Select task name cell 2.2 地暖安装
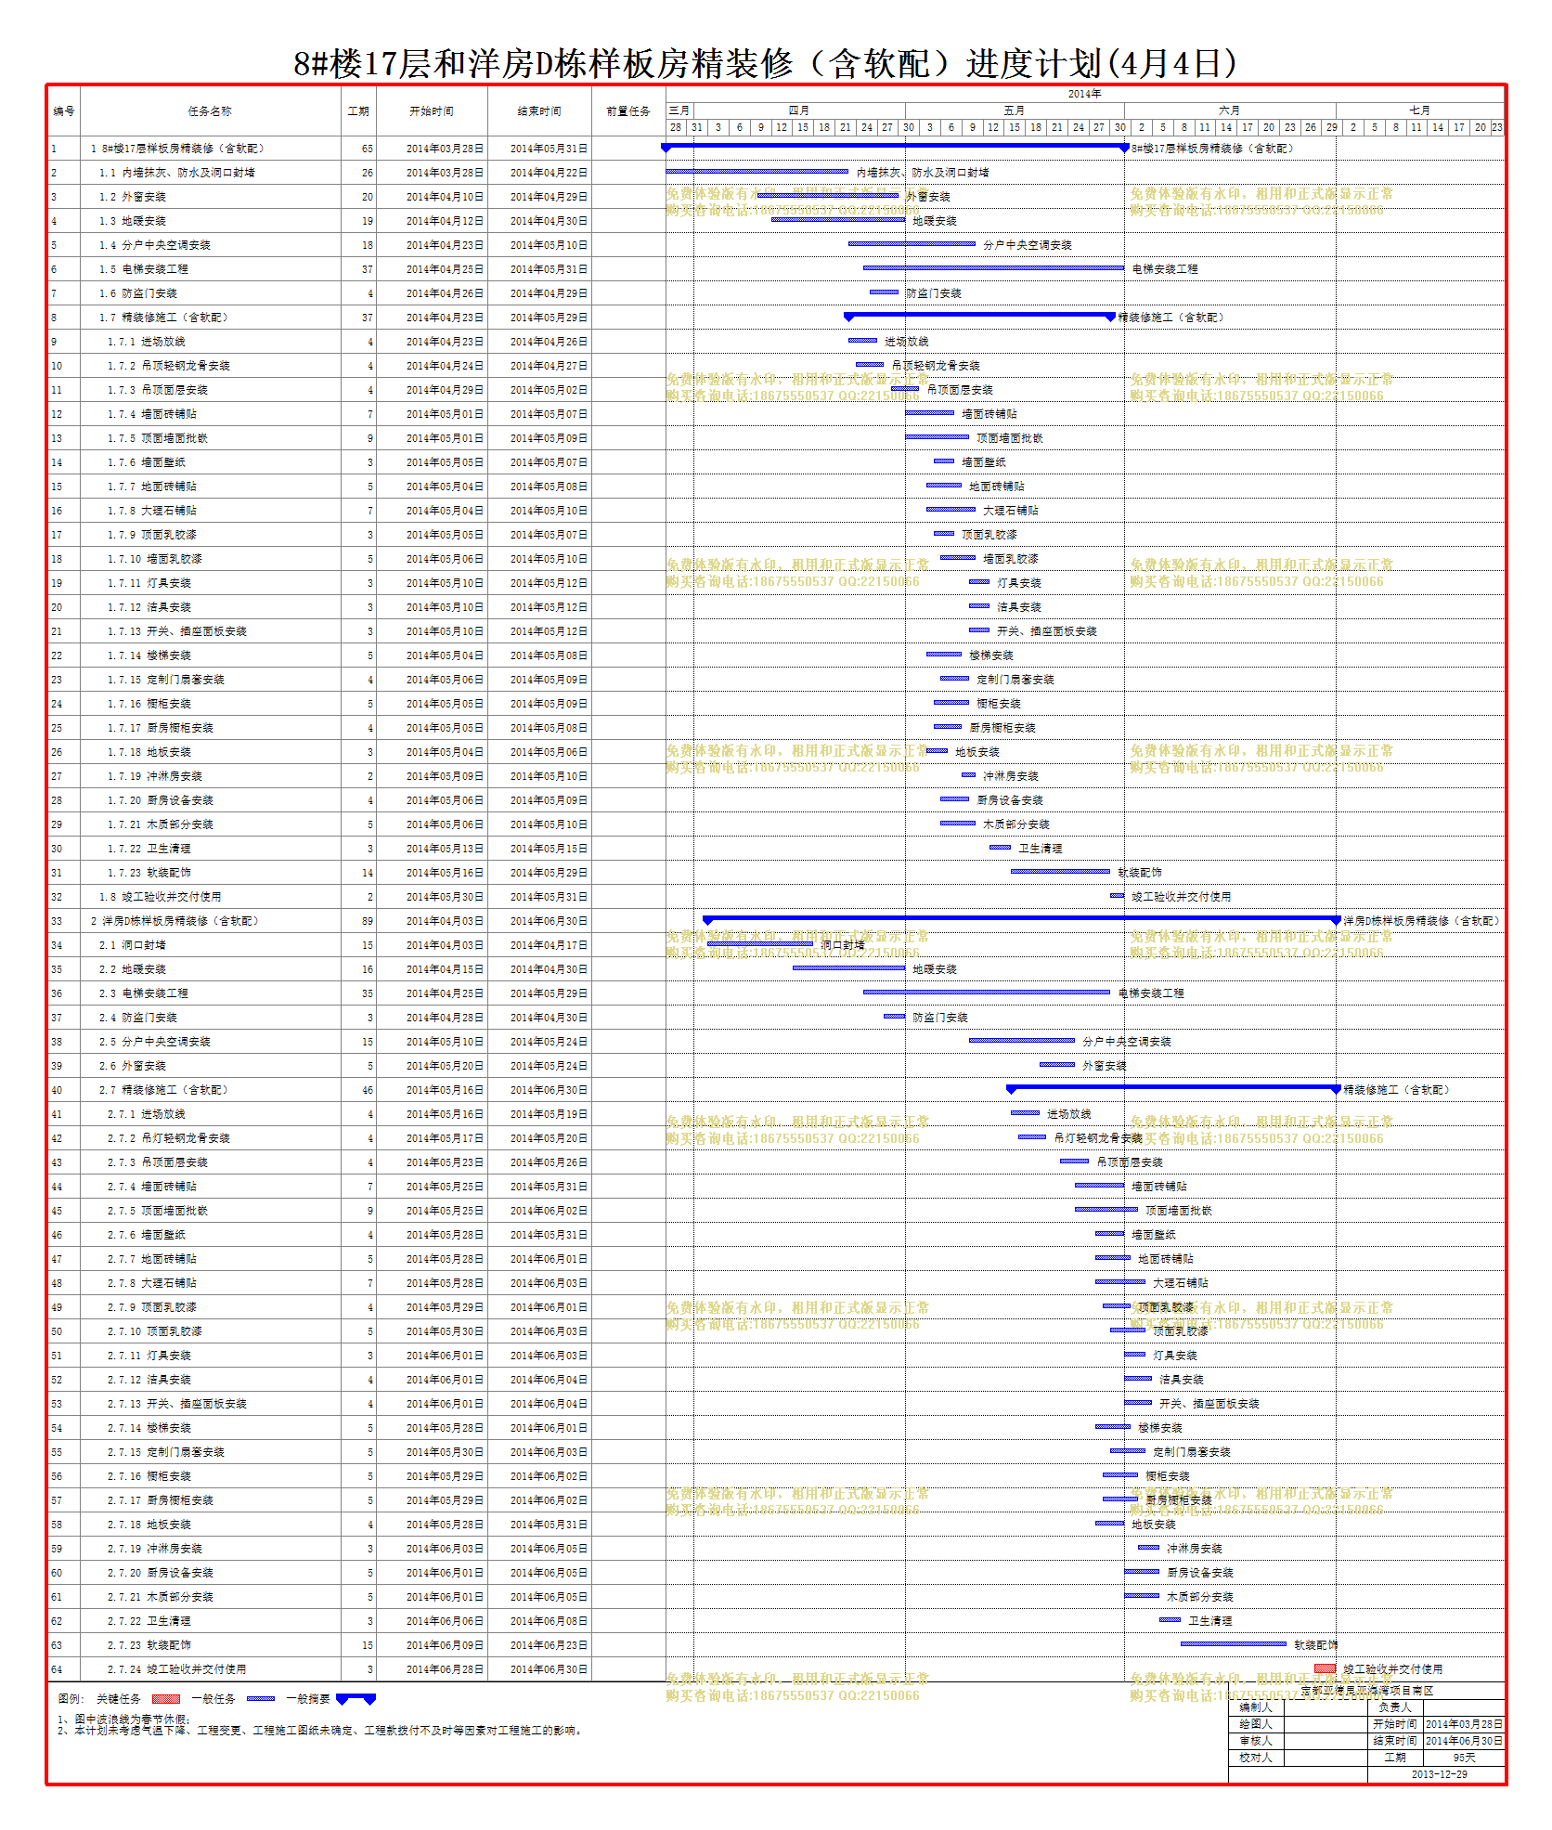The height and width of the screenshot is (1830, 1552). click(x=210, y=969)
